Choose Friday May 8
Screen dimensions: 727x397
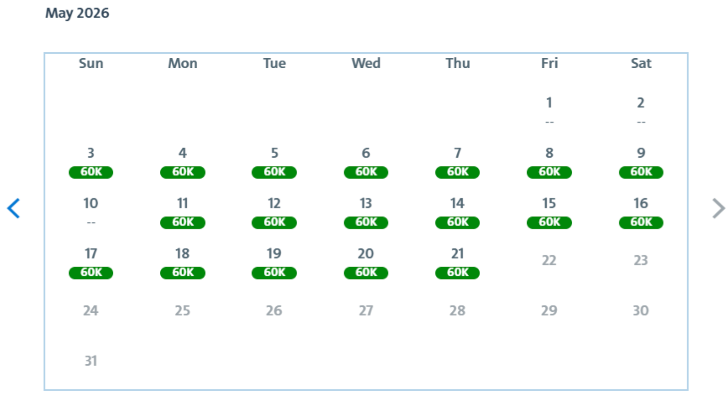click(x=549, y=162)
